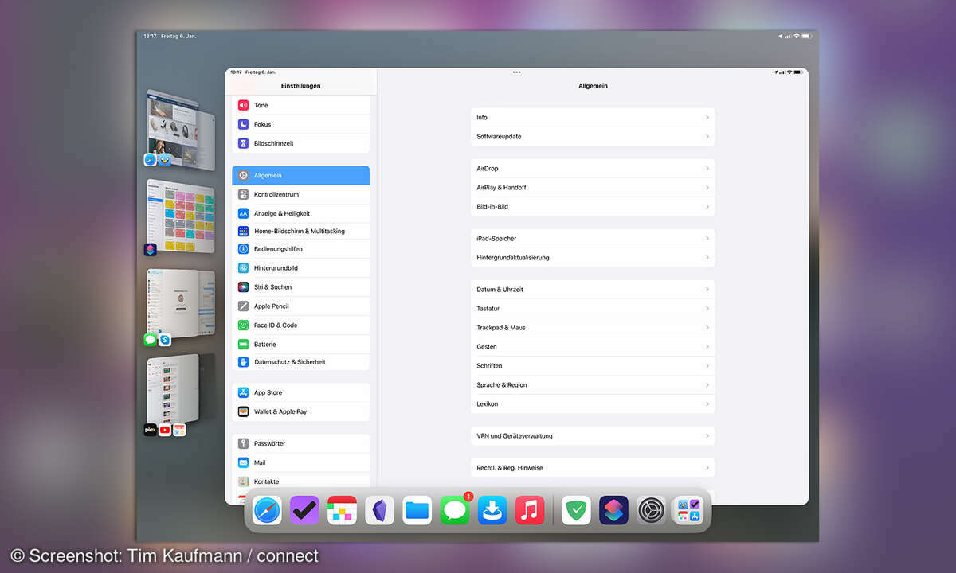Open the Schriften entry

pos(593,366)
